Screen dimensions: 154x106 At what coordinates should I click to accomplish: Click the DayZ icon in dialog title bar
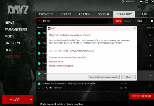[x=49, y=28]
